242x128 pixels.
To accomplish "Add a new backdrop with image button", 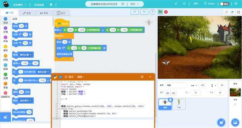I will point(235,122).
